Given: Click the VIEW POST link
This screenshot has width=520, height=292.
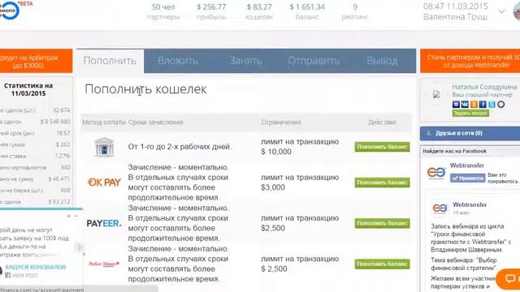Looking at the screenshot, I should [x=25, y=276].
